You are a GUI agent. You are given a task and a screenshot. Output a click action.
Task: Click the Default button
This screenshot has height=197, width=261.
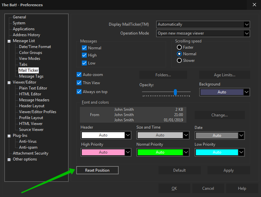[x=179, y=170]
